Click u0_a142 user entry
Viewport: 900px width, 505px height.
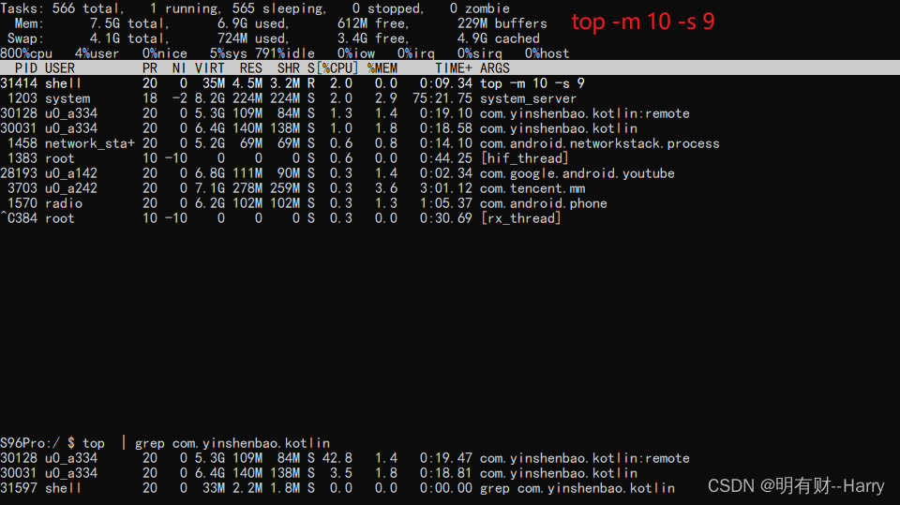70,173
